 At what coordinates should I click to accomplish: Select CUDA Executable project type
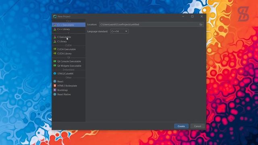click(69, 49)
